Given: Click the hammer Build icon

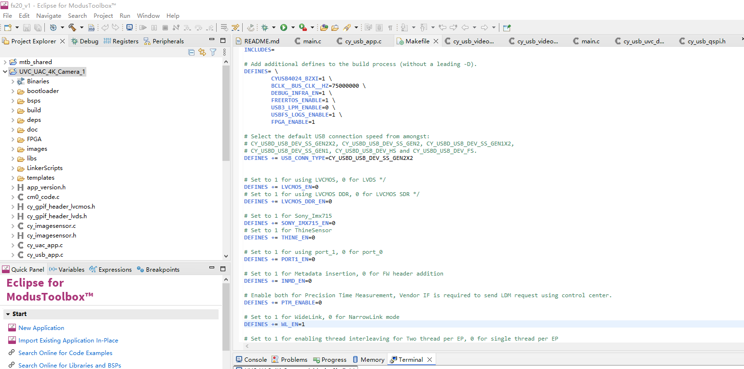Looking at the screenshot, I should coord(72,27).
